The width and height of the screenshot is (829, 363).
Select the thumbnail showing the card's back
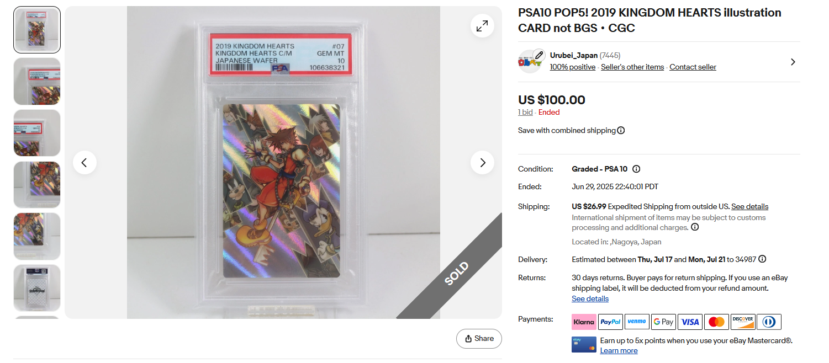tap(37, 288)
